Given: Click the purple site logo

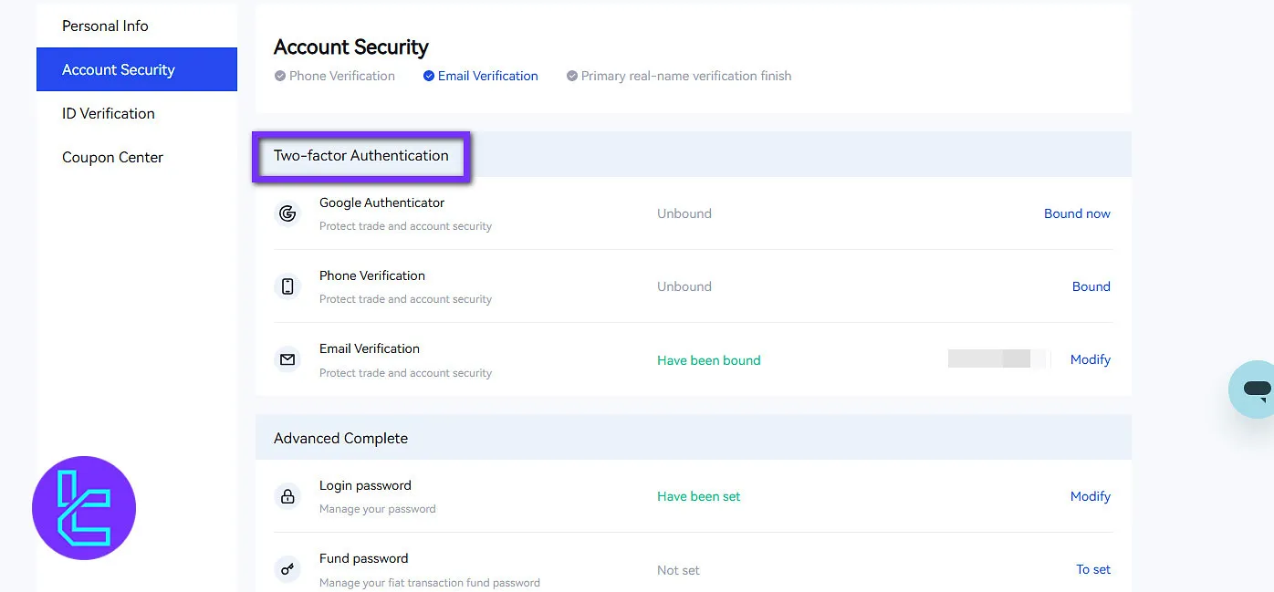Looking at the screenshot, I should click(83, 507).
